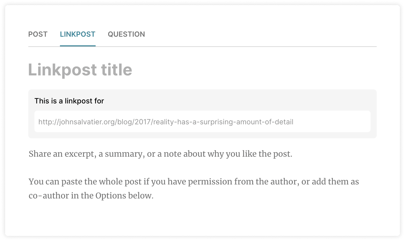
Task: Click the gray linkpost box right of its label
Action: pyautogui.click(x=240, y=101)
